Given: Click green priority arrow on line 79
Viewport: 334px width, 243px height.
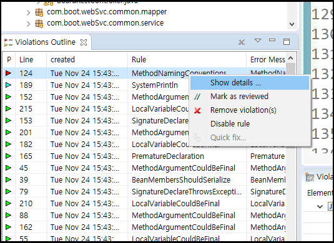Looking at the screenshot, I should point(8,191).
